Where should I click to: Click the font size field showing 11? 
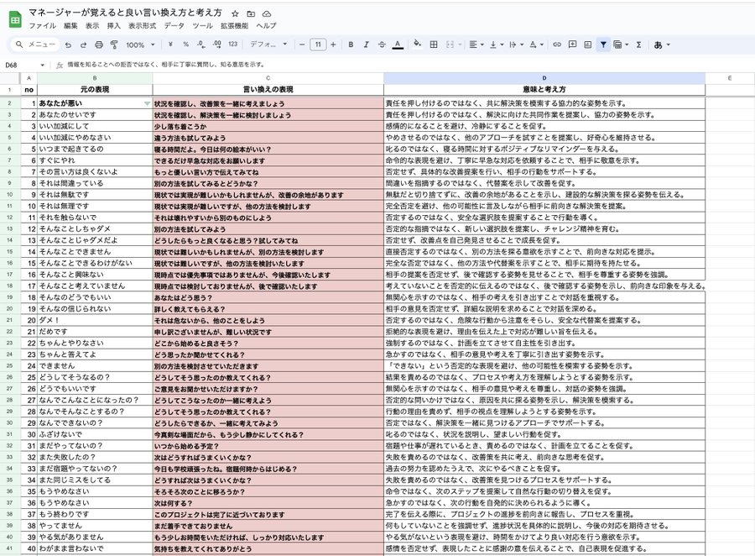click(x=318, y=45)
